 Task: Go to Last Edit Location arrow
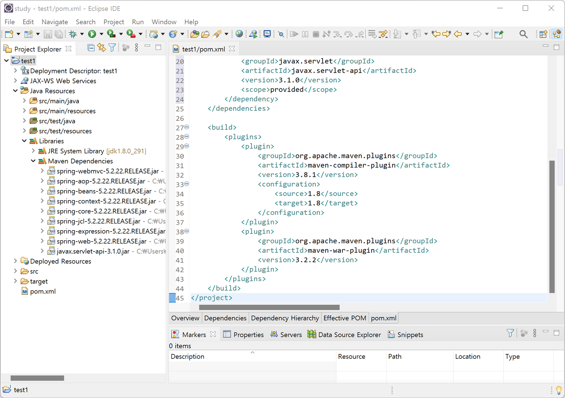coord(435,34)
